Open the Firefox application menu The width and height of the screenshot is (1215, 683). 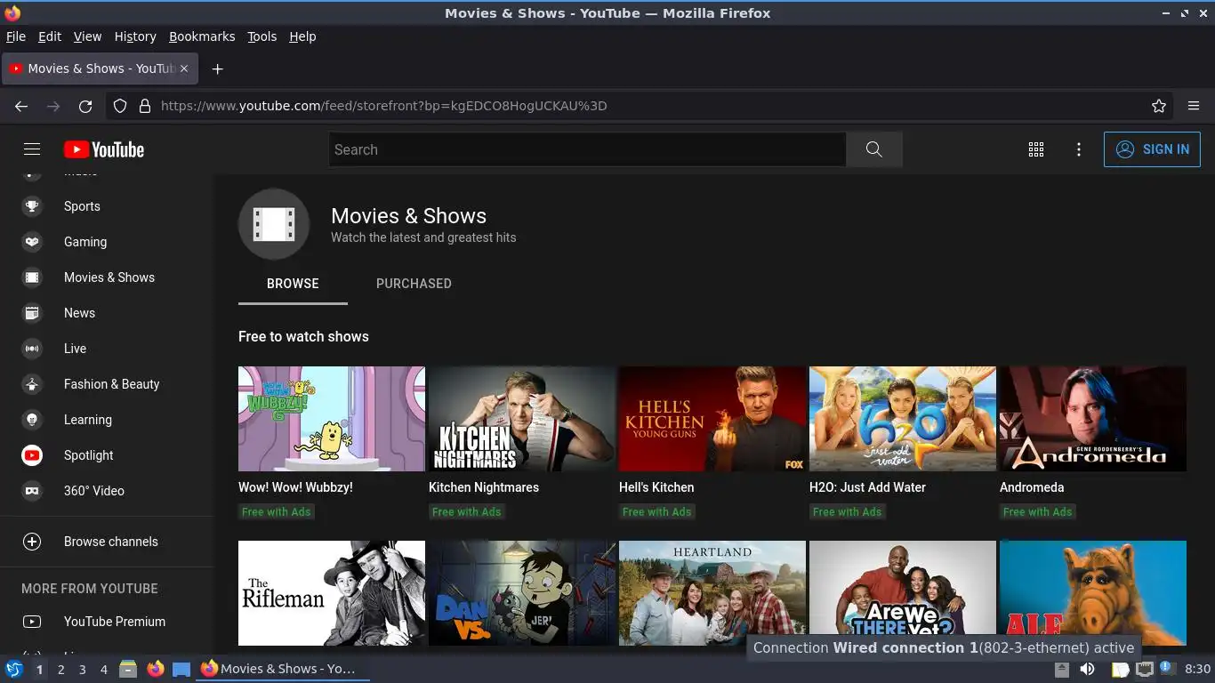pos(1194,106)
